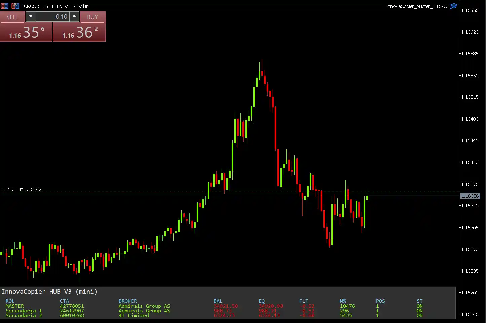This screenshot has height=323, width=486.
Task: Turn off ST for Secundaria 1
Action: pyautogui.click(x=419, y=311)
